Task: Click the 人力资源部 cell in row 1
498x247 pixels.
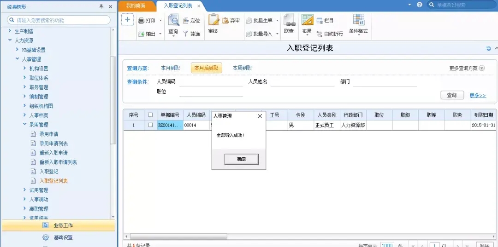Action: point(353,125)
